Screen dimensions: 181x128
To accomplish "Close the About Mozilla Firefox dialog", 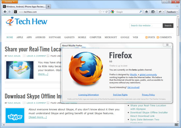I will [x=167, y=45].
